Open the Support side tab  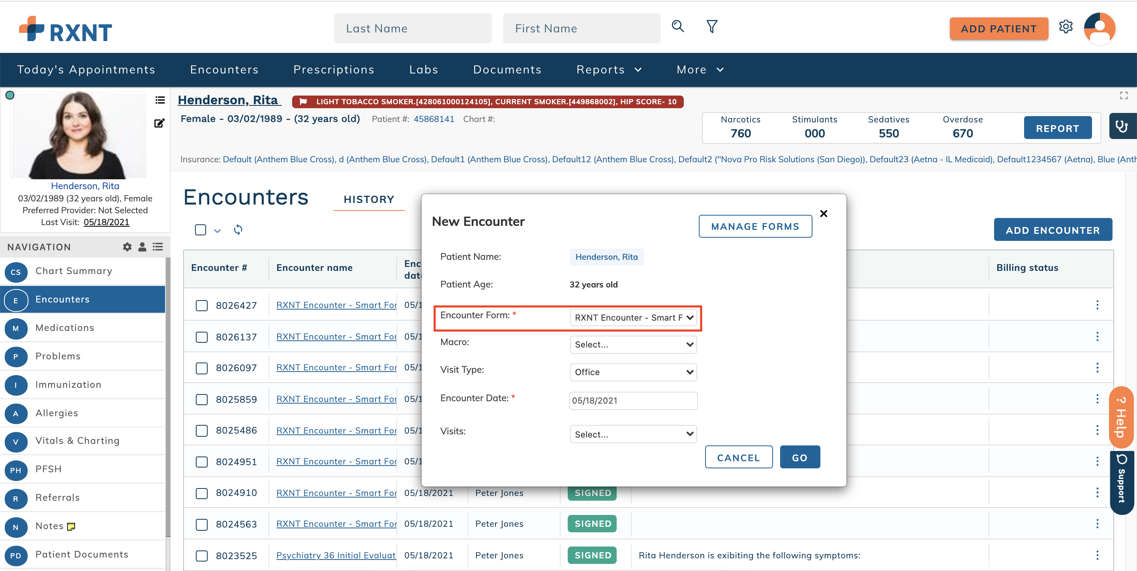coord(1121,483)
